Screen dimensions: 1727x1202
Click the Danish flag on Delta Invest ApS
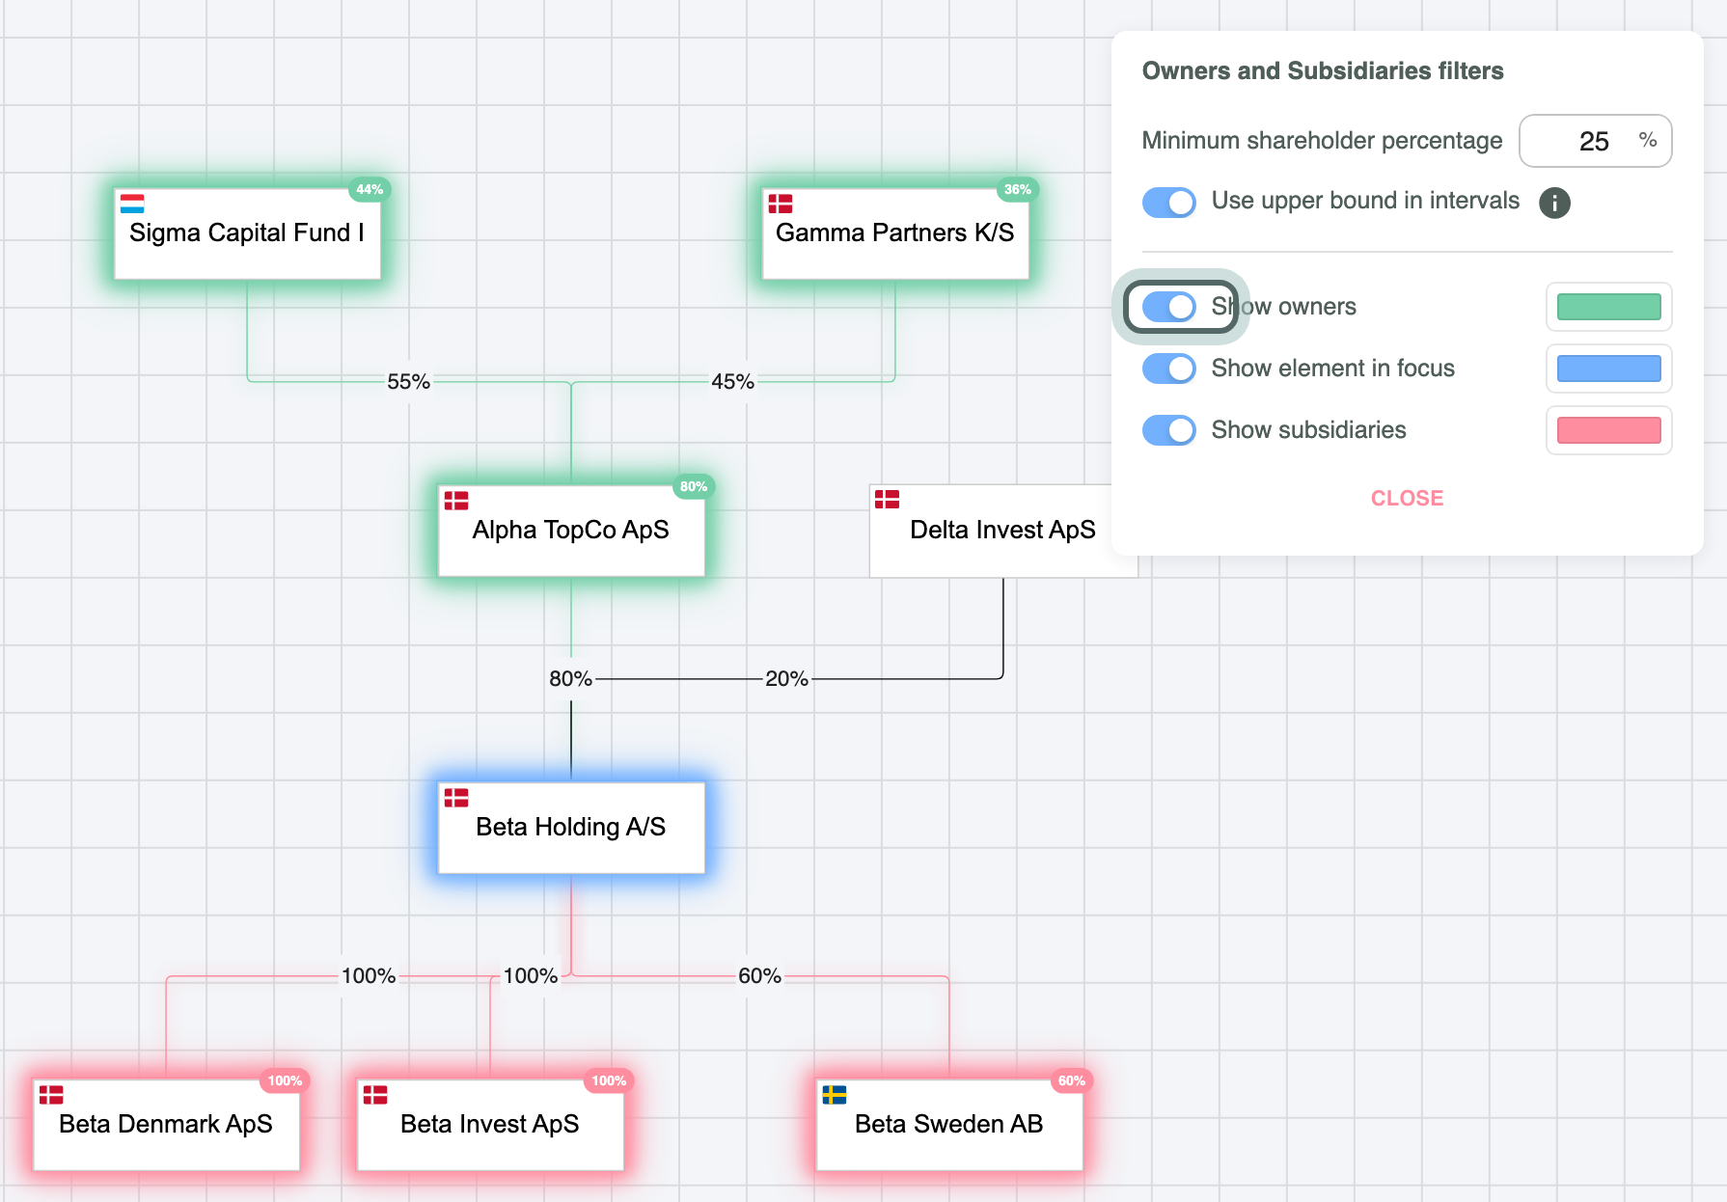point(887,499)
